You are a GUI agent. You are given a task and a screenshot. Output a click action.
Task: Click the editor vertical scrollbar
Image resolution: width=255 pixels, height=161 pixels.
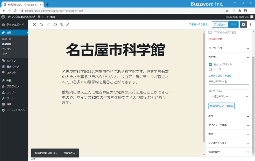pos(204,87)
